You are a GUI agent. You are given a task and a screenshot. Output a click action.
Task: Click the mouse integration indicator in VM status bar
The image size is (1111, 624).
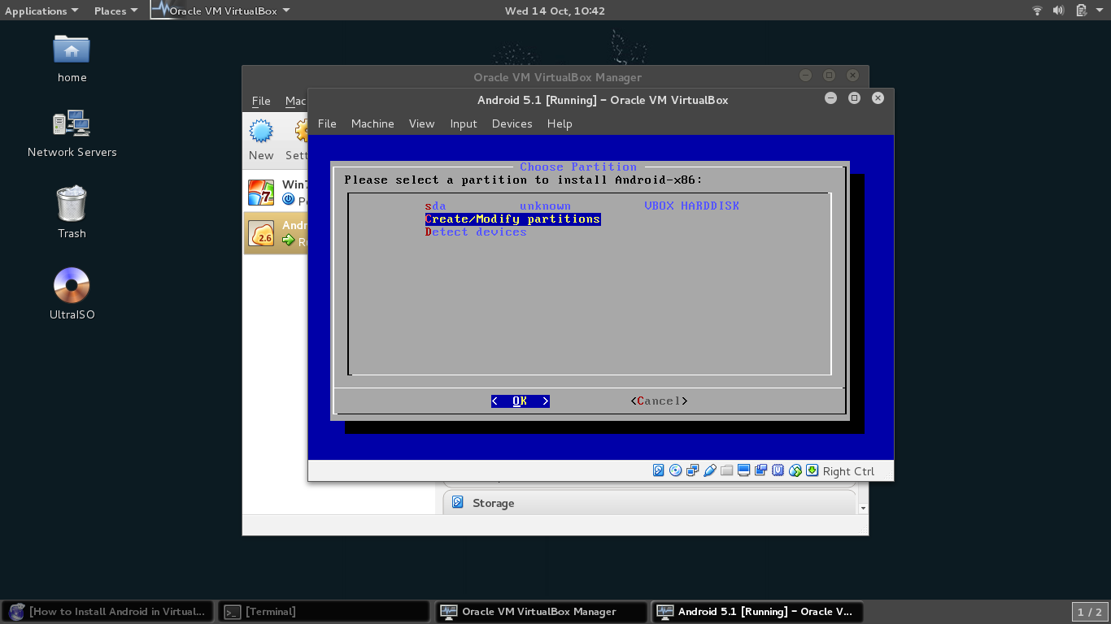pyautogui.click(x=795, y=470)
